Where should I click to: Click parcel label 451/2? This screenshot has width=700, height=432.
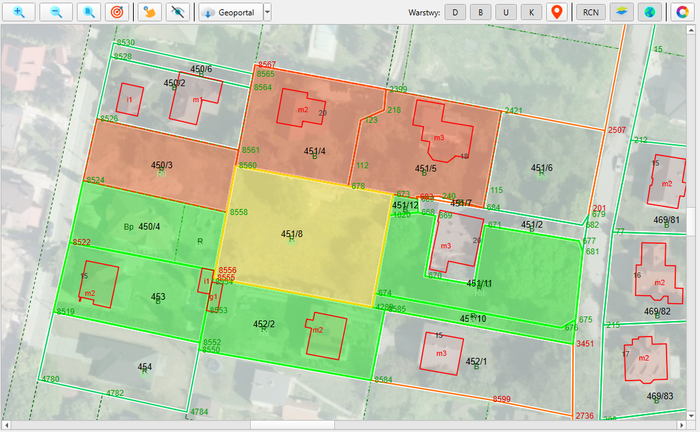532,225
